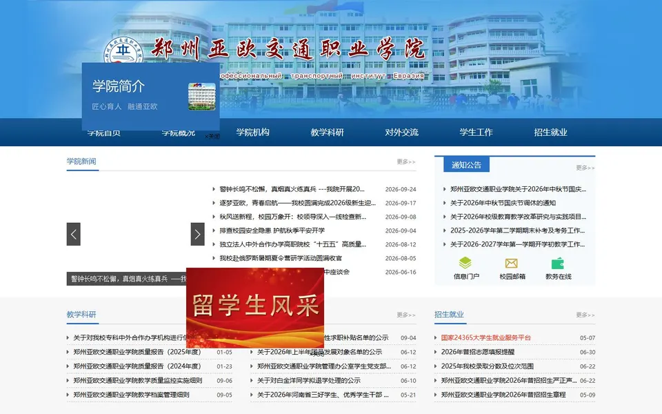This screenshot has height=414, width=662.
Task: Open 关于2026年上半年团员发展对象名单的公示
Action: (319, 352)
